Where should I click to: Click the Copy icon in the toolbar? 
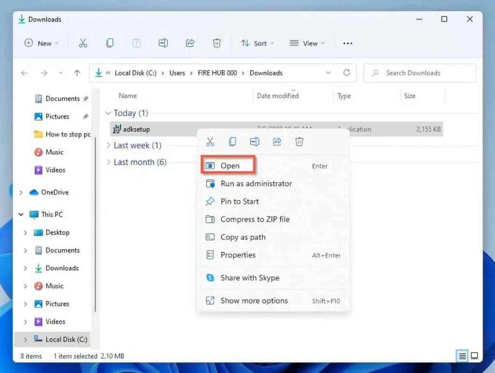coord(110,43)
